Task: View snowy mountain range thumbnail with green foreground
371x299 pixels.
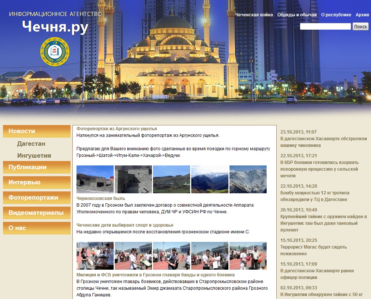Action: click(210, 179)
